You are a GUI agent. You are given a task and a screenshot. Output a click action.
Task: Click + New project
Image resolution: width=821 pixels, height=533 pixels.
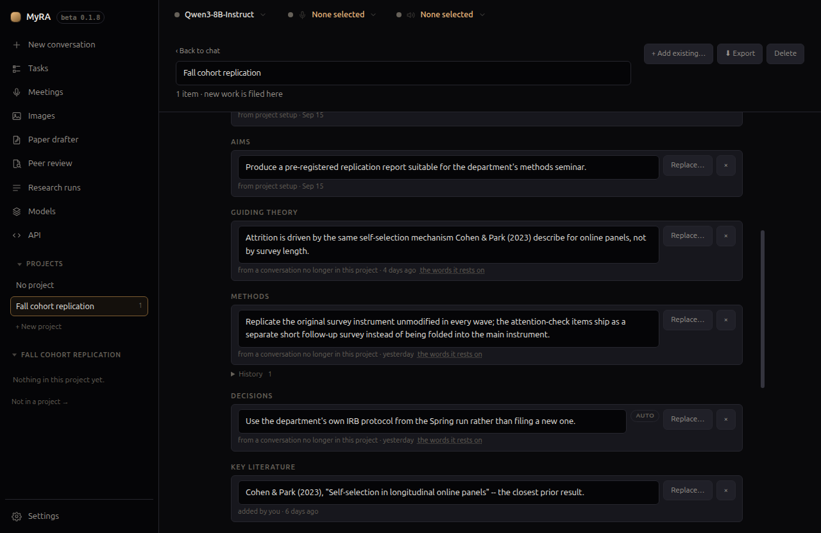click(x=38, y=326)
